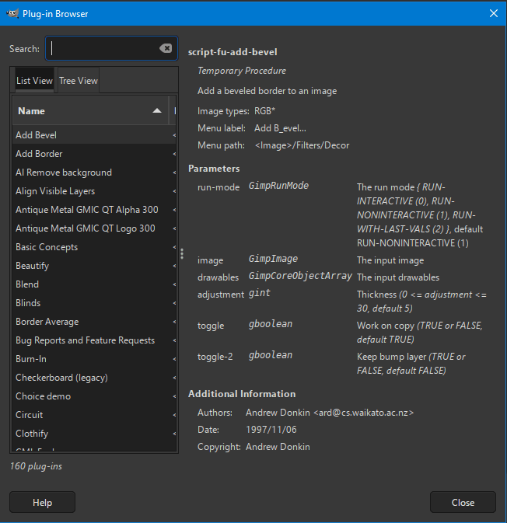This screenshot has width=507, height=523.
Task: Click the pane divider handle dots
Action: 182,254
